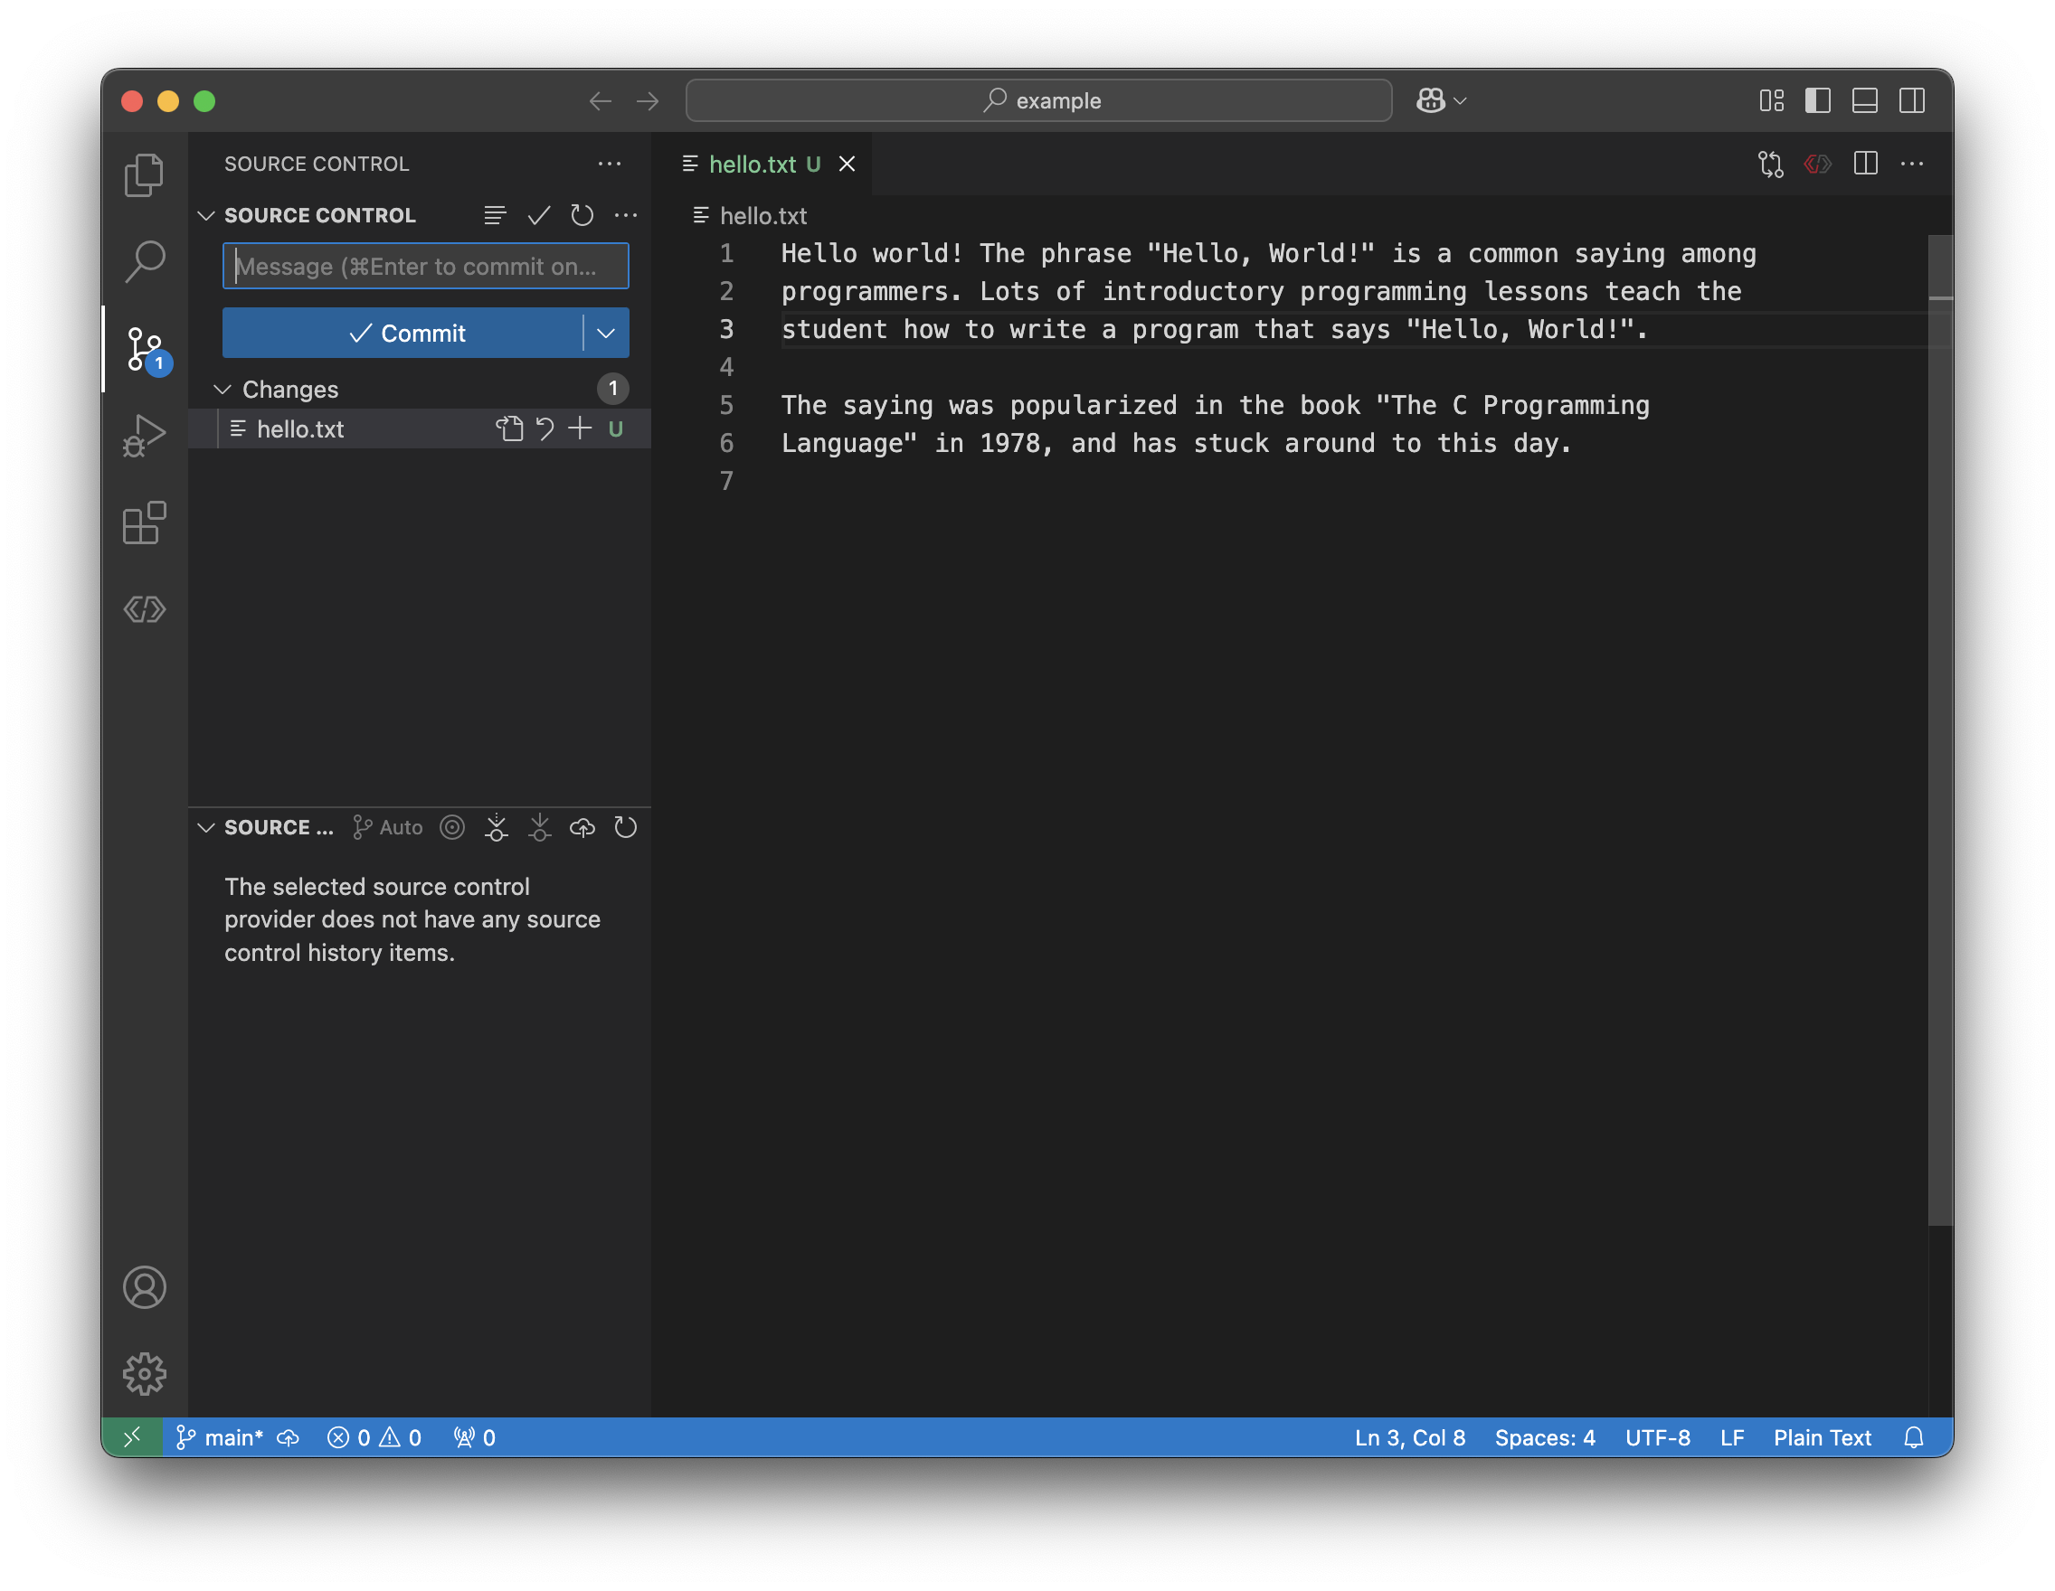Open the remote window indicator in status bar
This screenshot has width=2055, height=1591.
click(x=133, y=1437)
